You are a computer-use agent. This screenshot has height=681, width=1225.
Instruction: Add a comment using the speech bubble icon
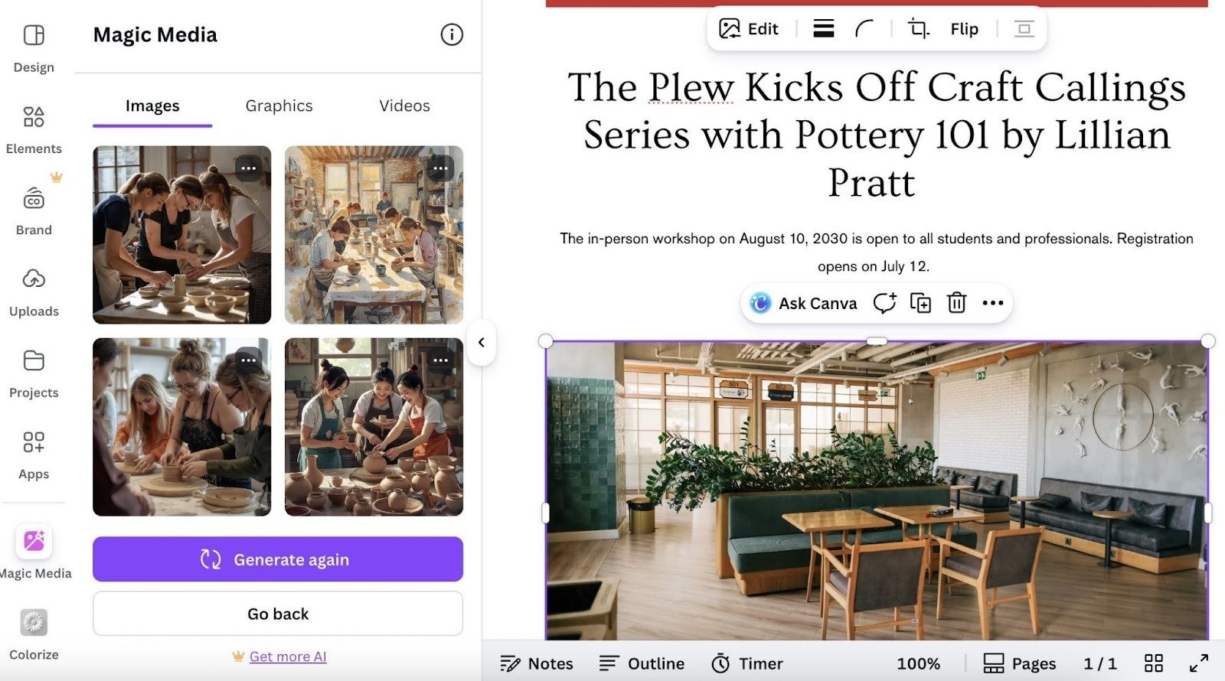[x=885, y=303]
